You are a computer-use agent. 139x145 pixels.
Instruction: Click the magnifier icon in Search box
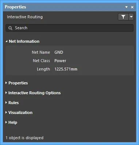click(10, 28)
